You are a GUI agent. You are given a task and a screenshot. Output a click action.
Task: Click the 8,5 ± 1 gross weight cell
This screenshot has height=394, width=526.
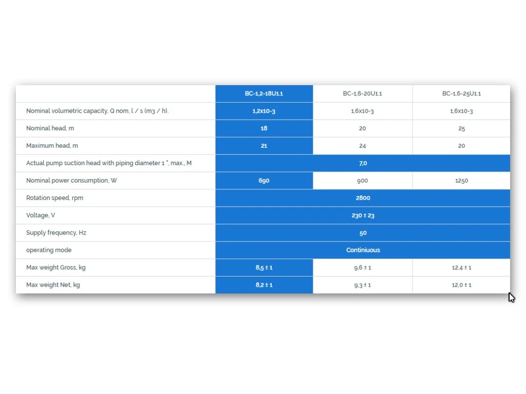tap(264, 268)
